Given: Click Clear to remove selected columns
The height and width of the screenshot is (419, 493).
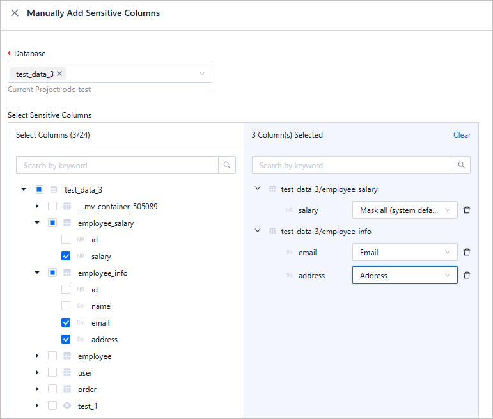Looking at the screenshot, I should tap(462, 135).
